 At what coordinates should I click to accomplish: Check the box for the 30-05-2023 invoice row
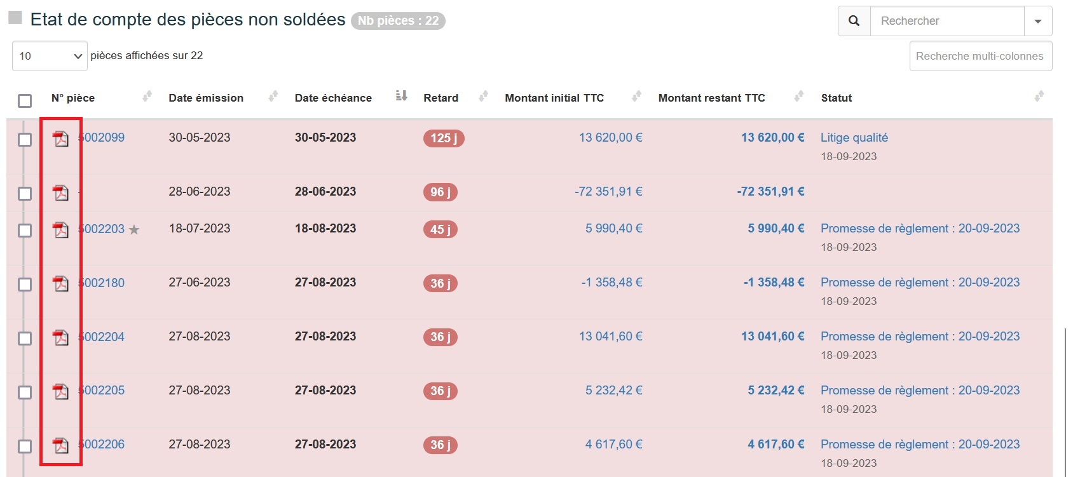point(25,140)
